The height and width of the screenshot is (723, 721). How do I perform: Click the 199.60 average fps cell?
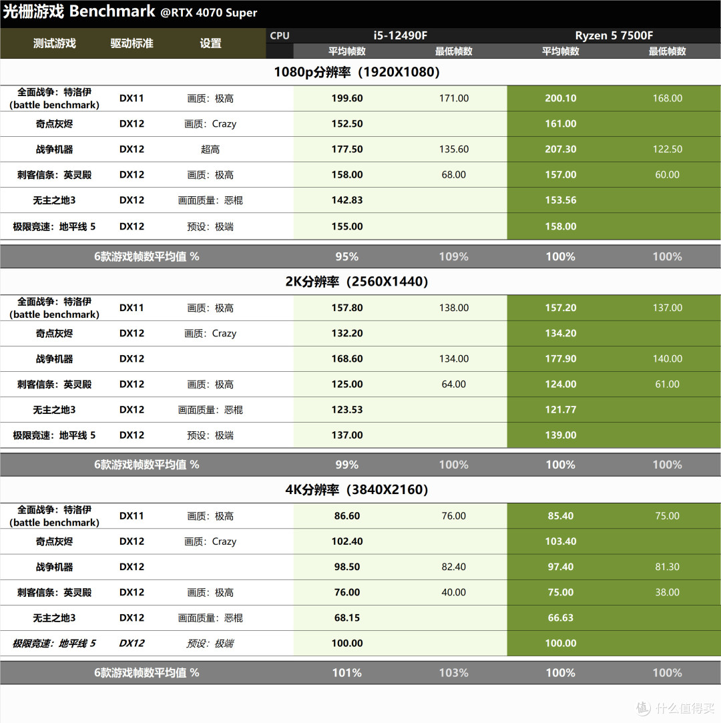click(347, 98)
